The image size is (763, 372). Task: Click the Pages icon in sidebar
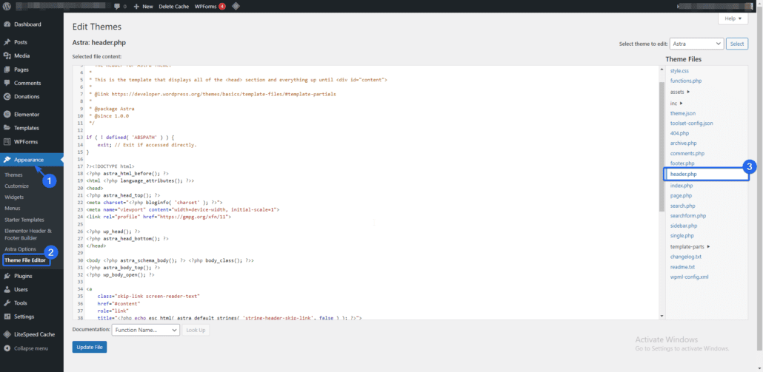coord(7,70)
